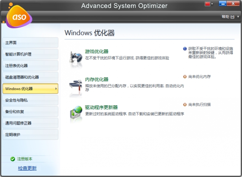Open the 帮助 (H) menu

click(228, 17)
